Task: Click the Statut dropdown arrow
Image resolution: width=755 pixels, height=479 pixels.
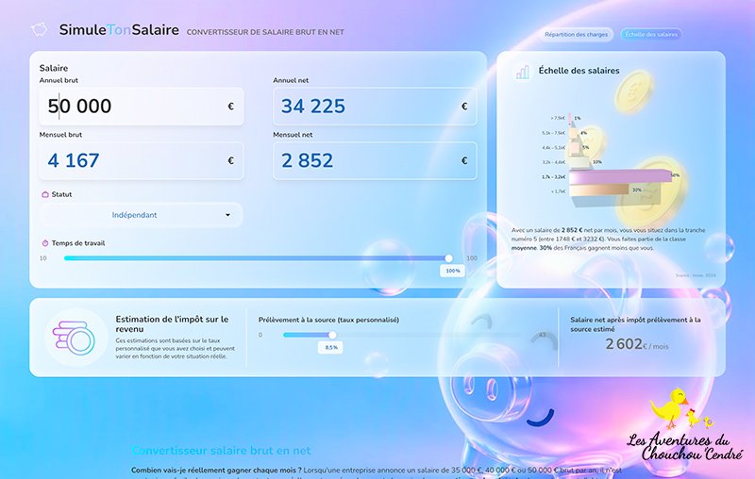Action: click(227, 215)
